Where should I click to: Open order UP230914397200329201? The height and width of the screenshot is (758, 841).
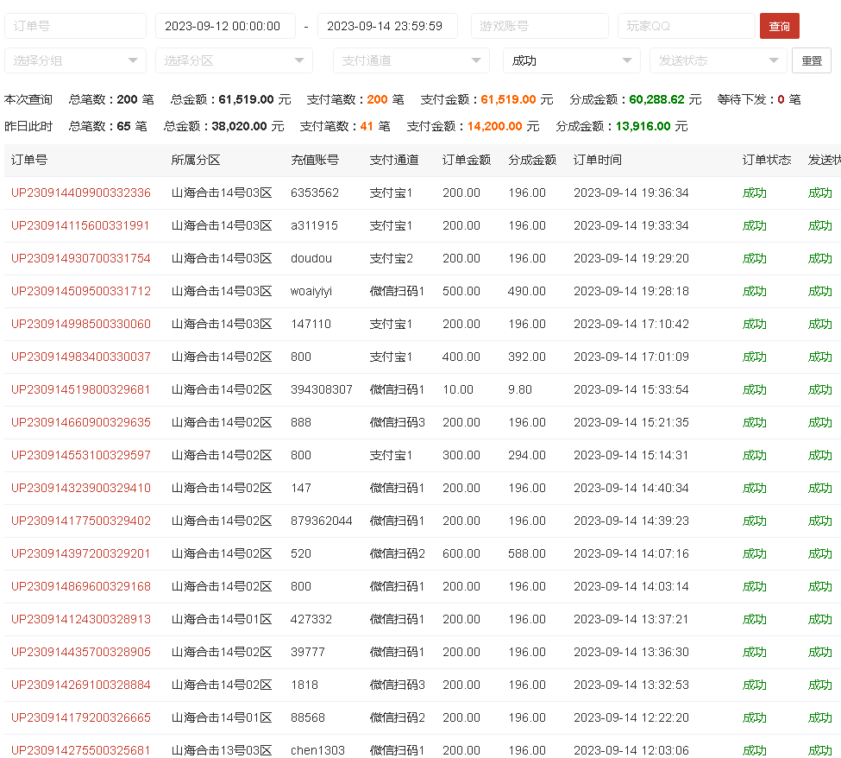click(81, 553)
